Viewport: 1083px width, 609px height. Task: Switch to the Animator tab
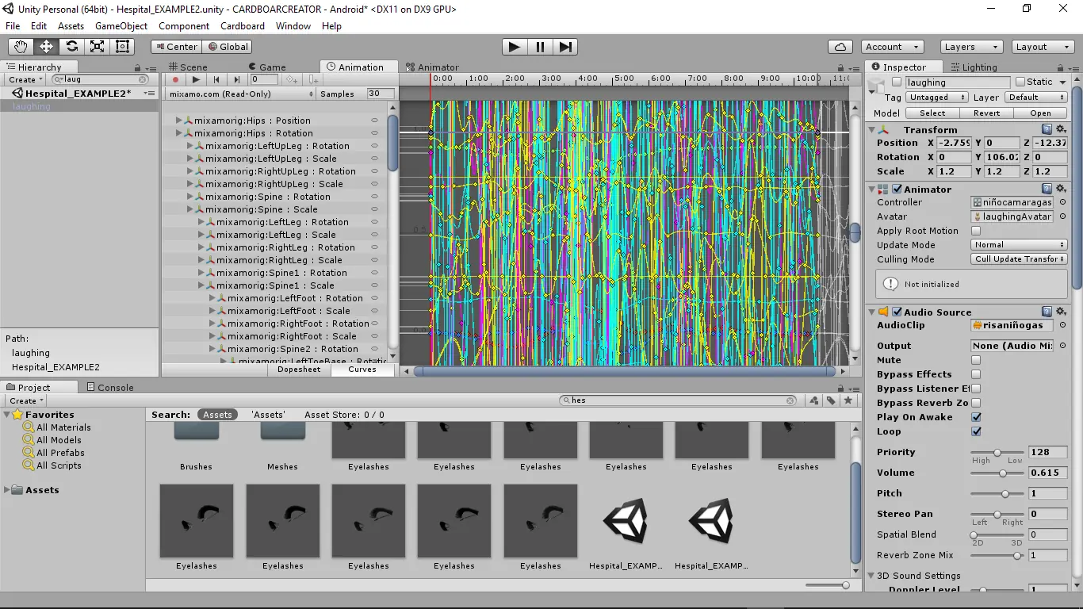point(432,67)
